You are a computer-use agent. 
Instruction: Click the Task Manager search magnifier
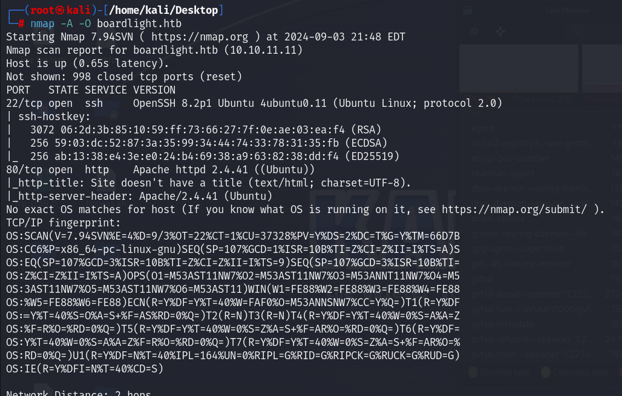pos(577,31)
